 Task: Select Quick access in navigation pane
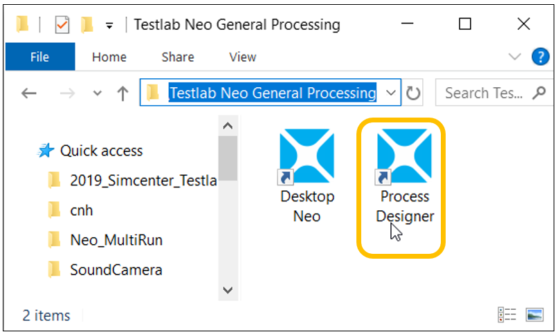pyautogui.click(x=100, y=151)
